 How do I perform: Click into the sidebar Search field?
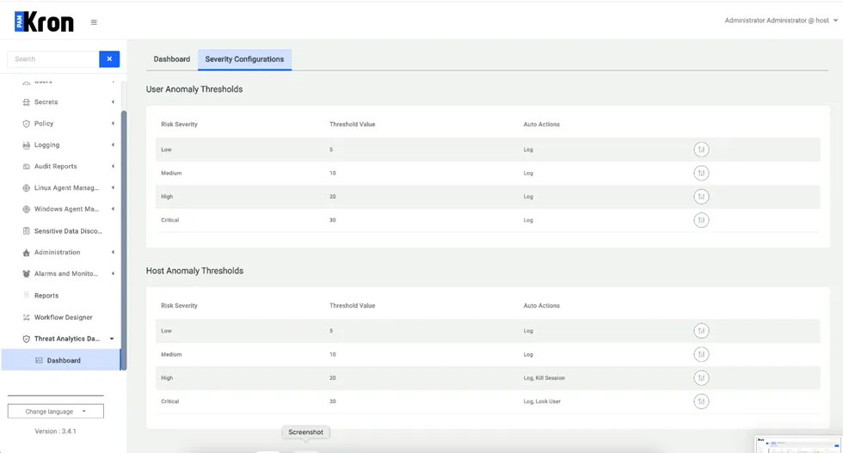(x=53, y=59)
